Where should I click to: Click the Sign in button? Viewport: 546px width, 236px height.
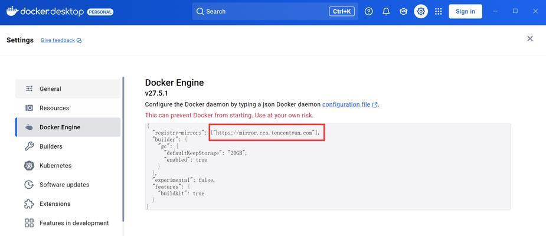pyautogui.click(x=465, y=11)
